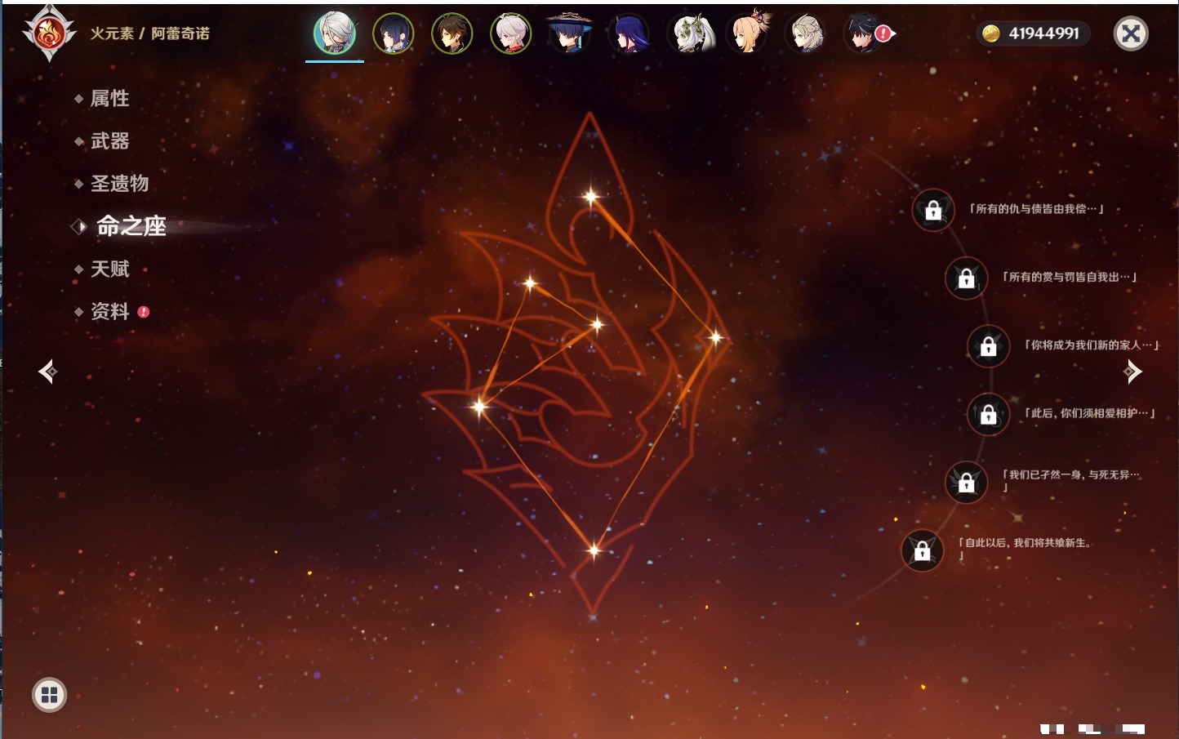This screenshot has width=1179, height=739.
Task: Close the character screen with X button
Action: click(1131, 33)
